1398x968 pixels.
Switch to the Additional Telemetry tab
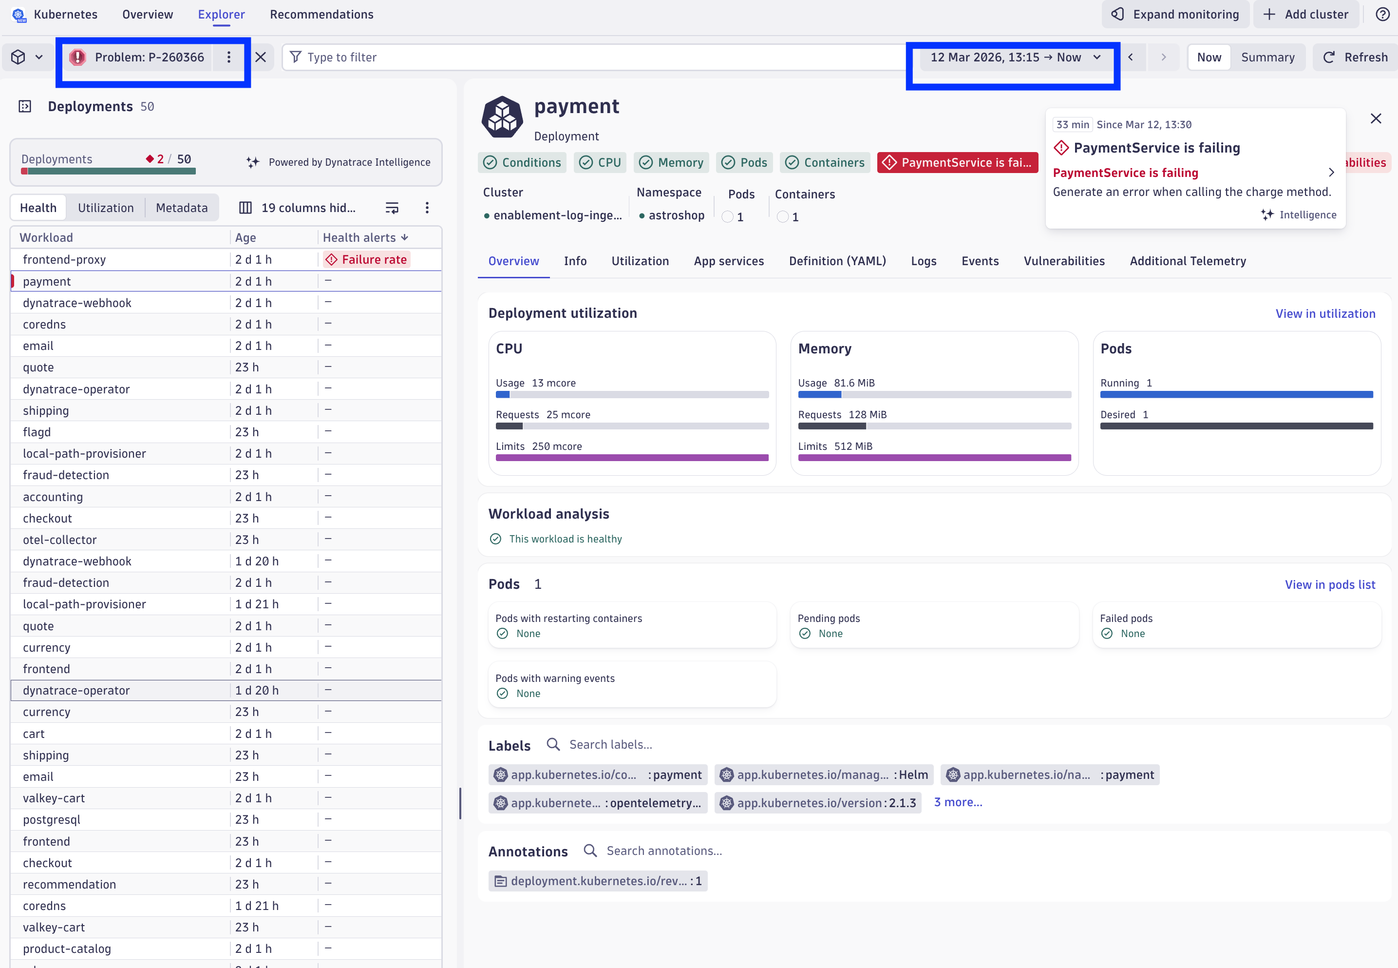pos(1188,261)
